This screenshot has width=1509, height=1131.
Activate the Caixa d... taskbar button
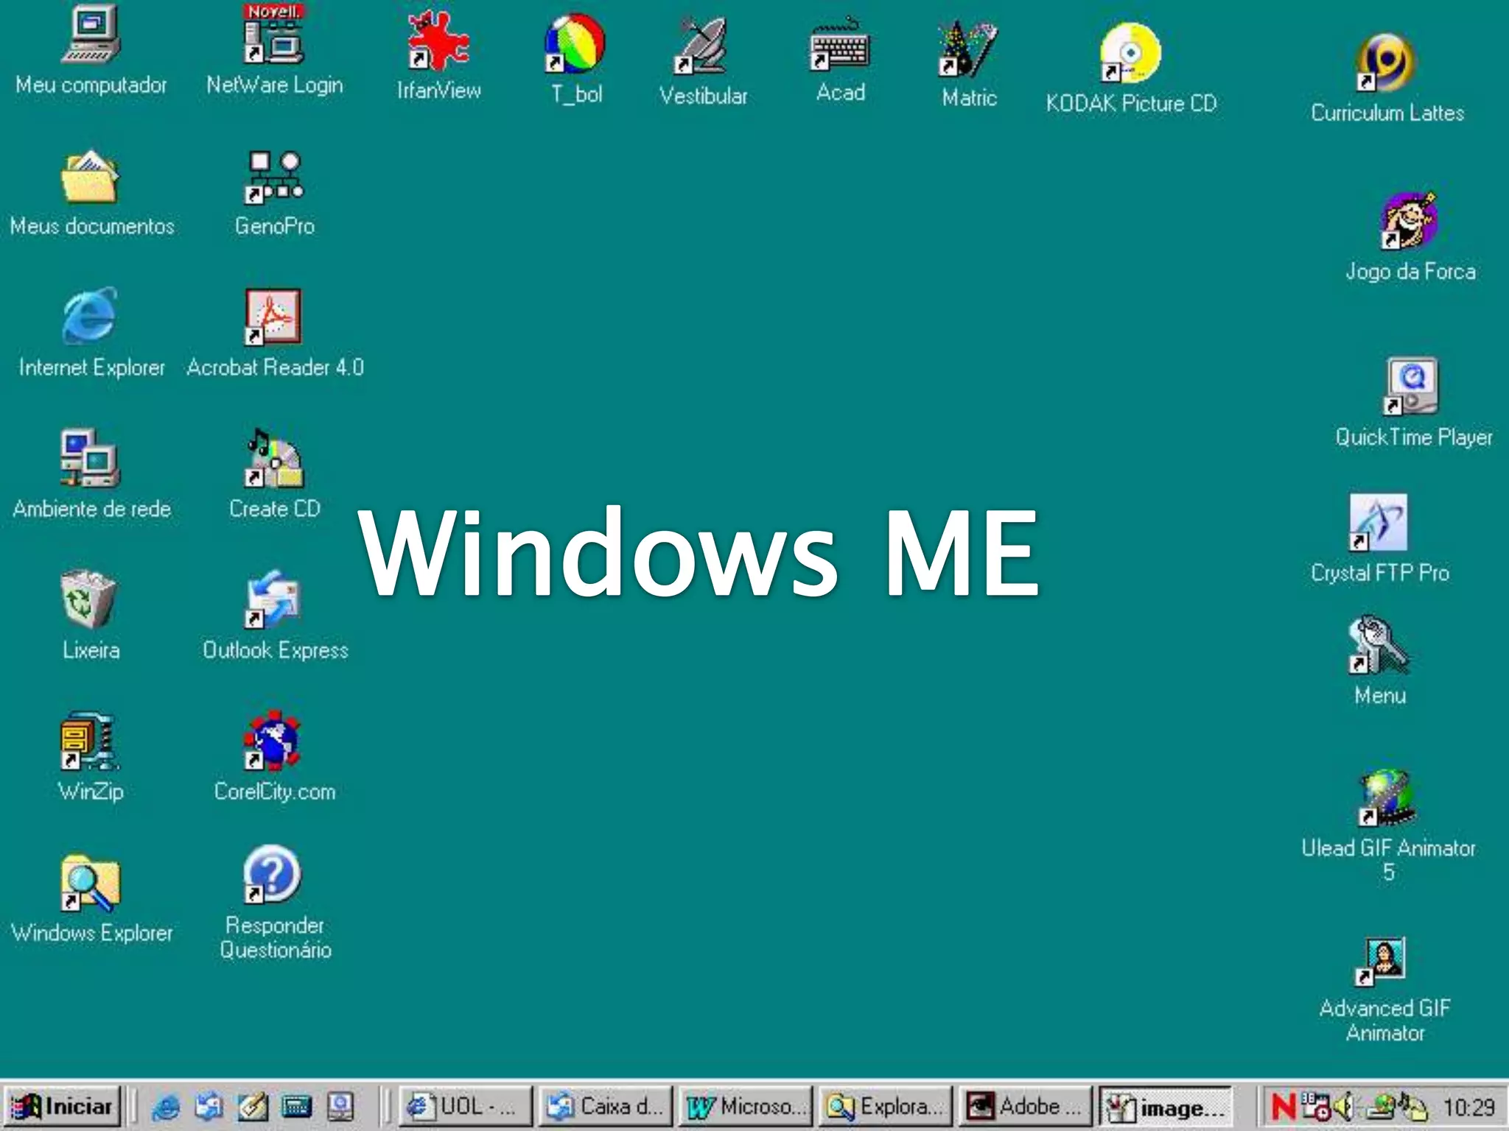pos(606,1106)
